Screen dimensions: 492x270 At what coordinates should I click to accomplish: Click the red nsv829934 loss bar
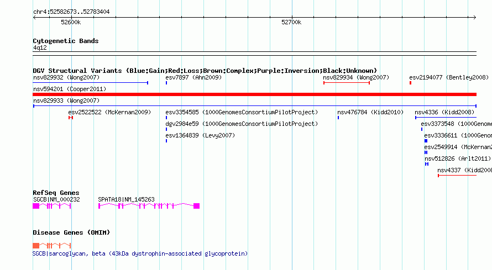pos(347,83)
